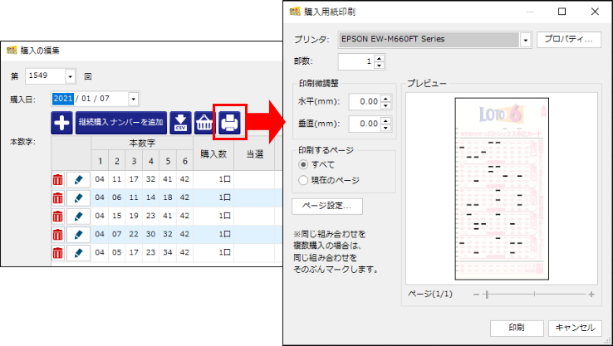
Task: Click the blue plus add-number button
Action: click(61, 123)
